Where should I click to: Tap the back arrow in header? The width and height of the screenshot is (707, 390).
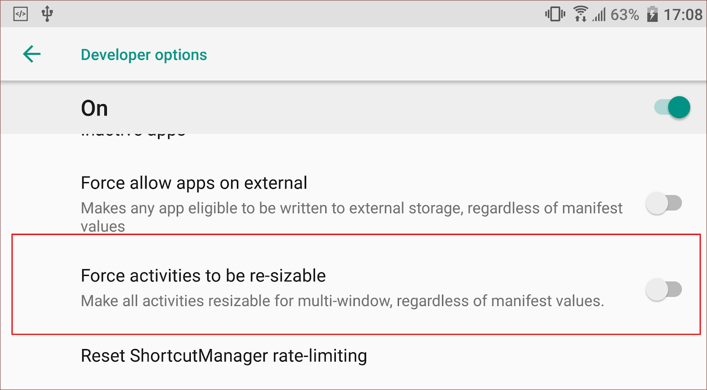click(x=32, y=54)
